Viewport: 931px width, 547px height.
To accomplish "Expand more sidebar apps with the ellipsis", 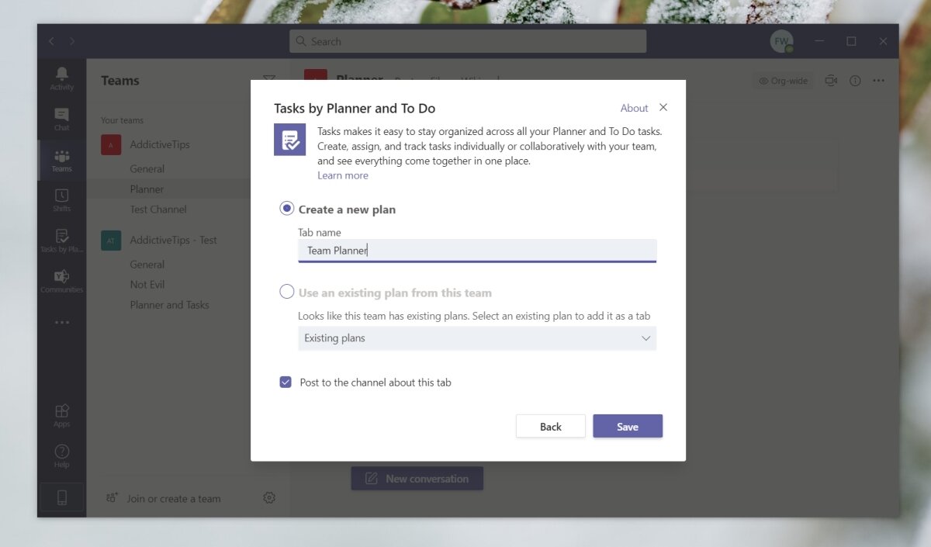I will click(61, 322).
